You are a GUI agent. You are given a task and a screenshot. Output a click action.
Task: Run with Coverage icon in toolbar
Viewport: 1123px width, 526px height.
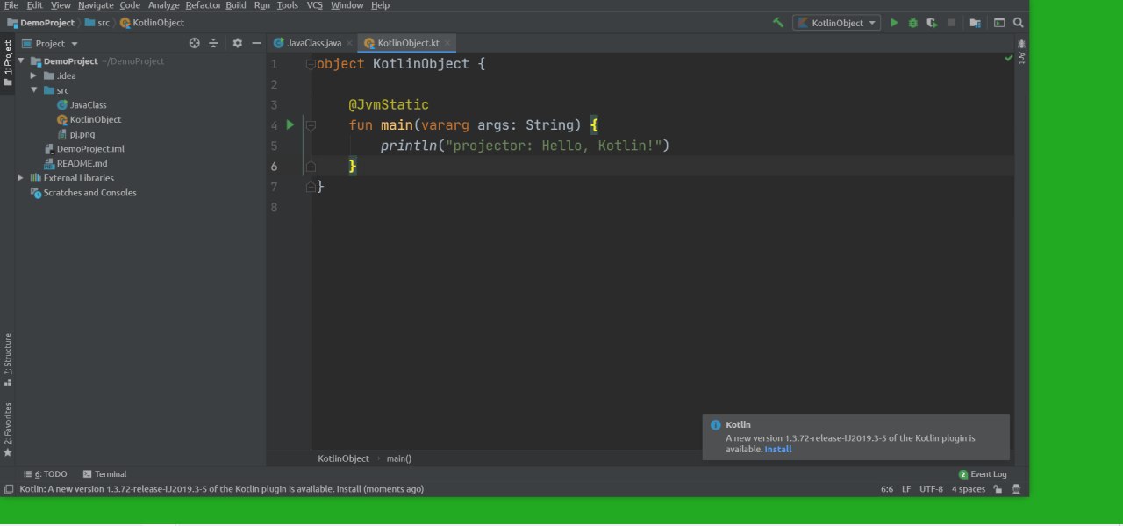(x=932, y=23)
